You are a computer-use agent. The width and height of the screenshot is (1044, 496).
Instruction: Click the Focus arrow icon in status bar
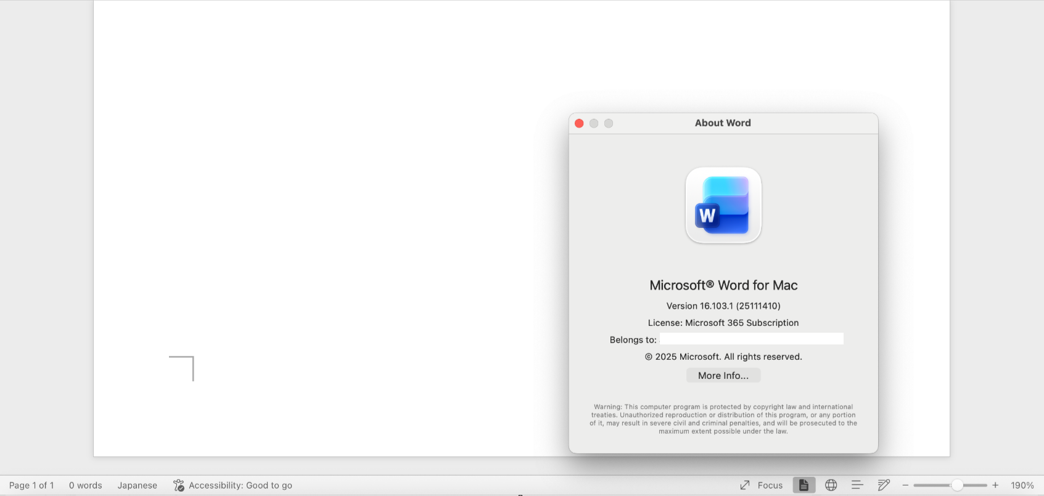point(745,486)
